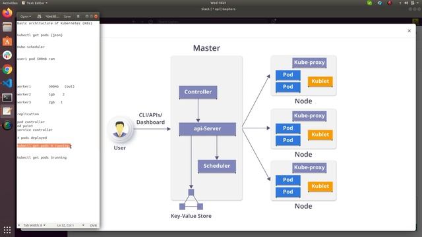Open the Terminal dock icon
Image resolution: width=422 pixels, height=237 pixels.
(x=7, y=97)
